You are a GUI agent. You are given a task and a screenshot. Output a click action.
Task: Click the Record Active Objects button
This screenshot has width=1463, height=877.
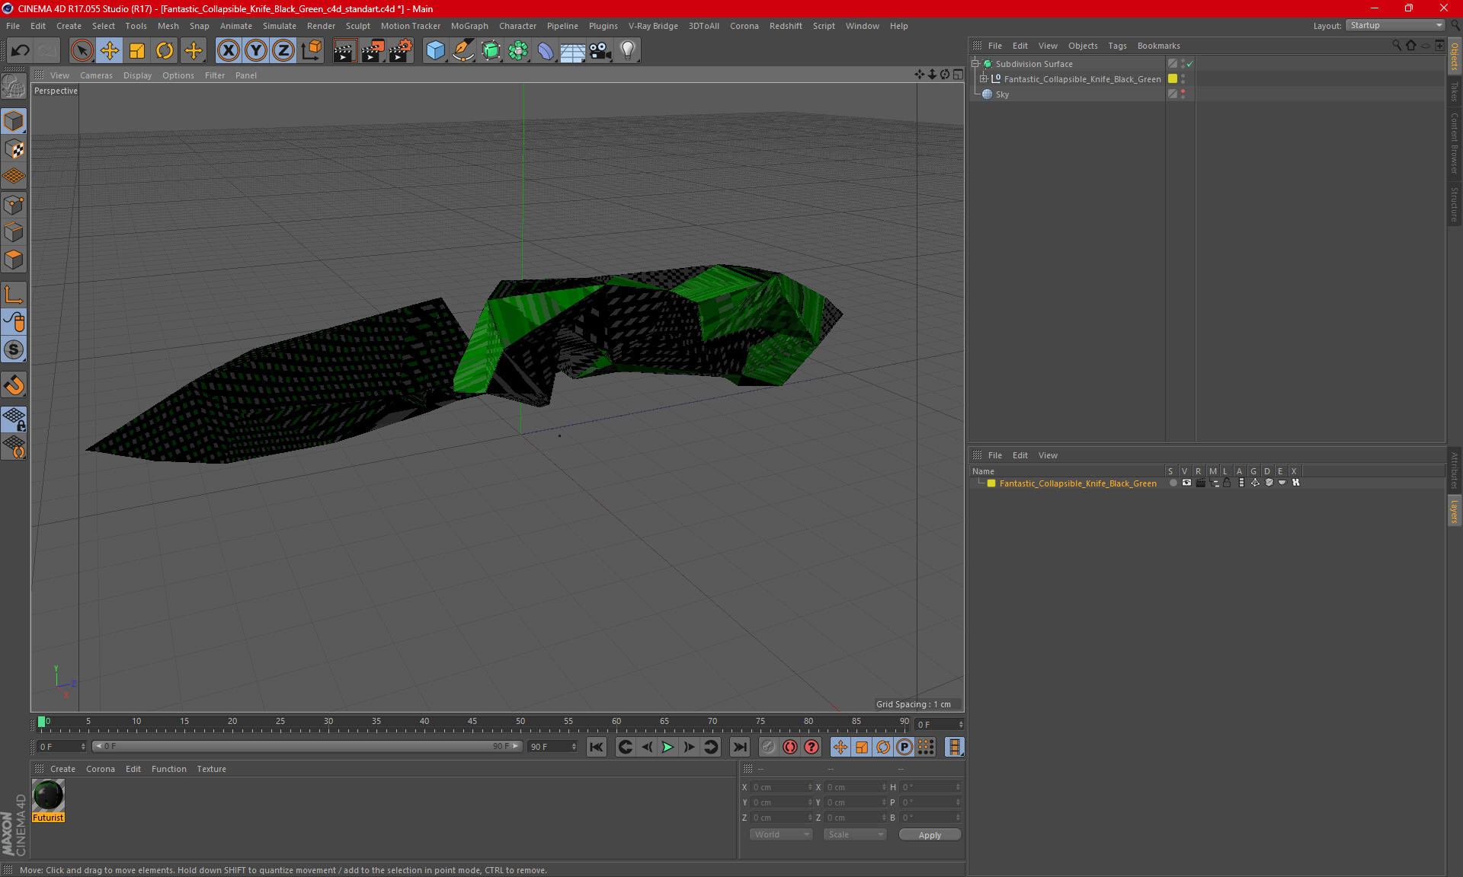point(768,747)
